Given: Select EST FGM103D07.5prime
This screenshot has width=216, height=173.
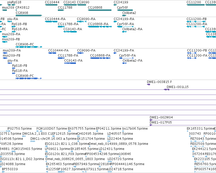Looking at the screenshot, I should point(52,129).
